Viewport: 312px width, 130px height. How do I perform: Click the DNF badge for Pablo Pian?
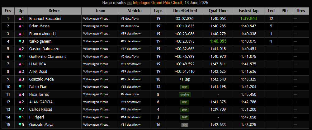click(185, 87)
